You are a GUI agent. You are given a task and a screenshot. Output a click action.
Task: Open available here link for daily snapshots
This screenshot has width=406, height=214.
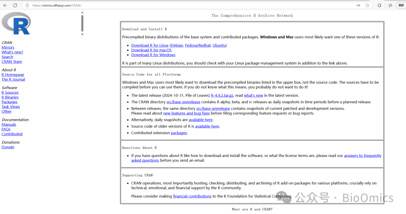click(201, 120)
